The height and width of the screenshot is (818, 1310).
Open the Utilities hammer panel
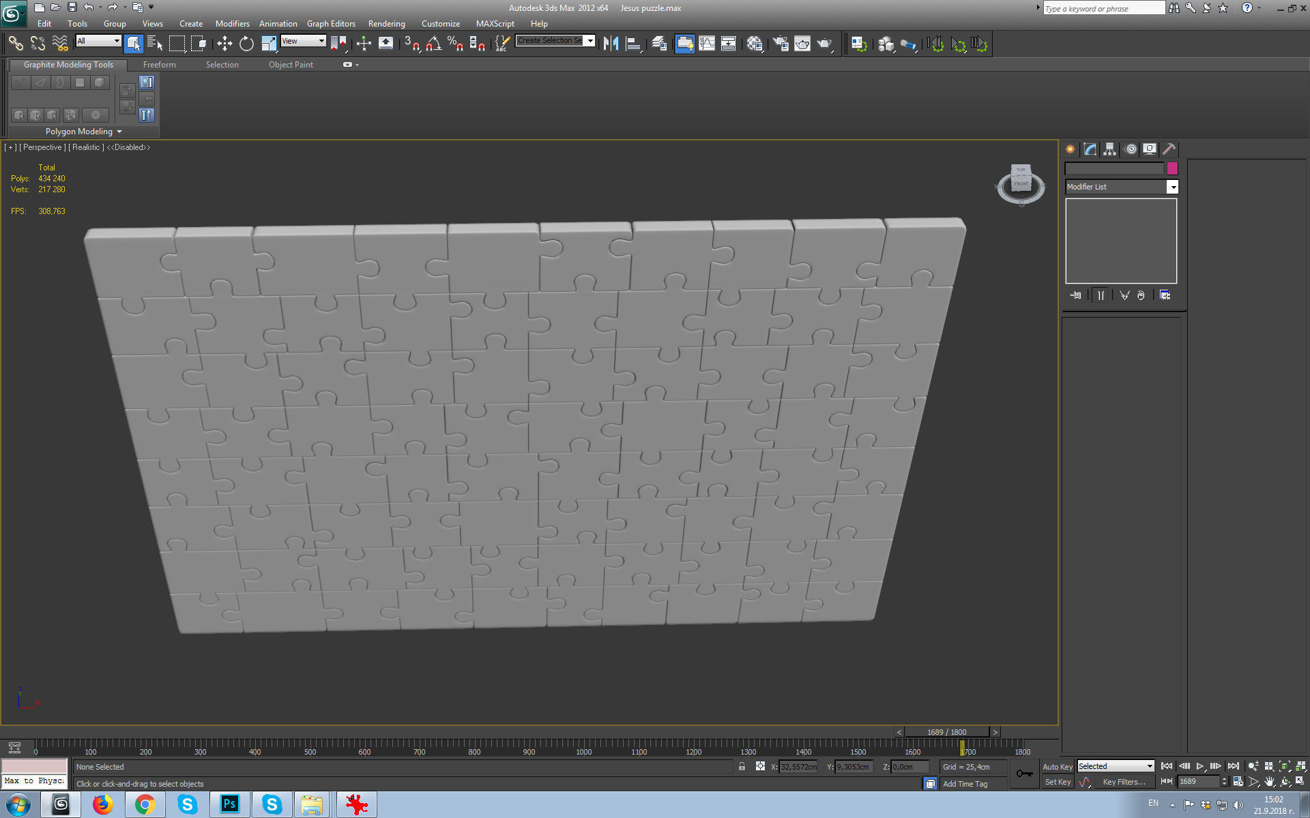click(1169, 149)
